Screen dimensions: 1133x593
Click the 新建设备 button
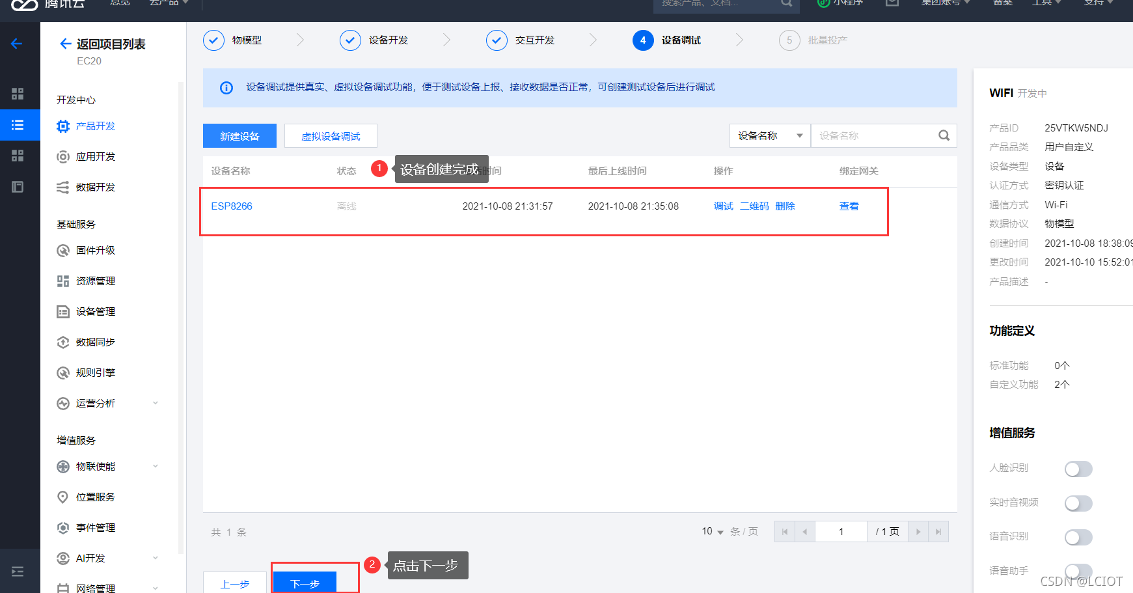[x=239, y=136]
